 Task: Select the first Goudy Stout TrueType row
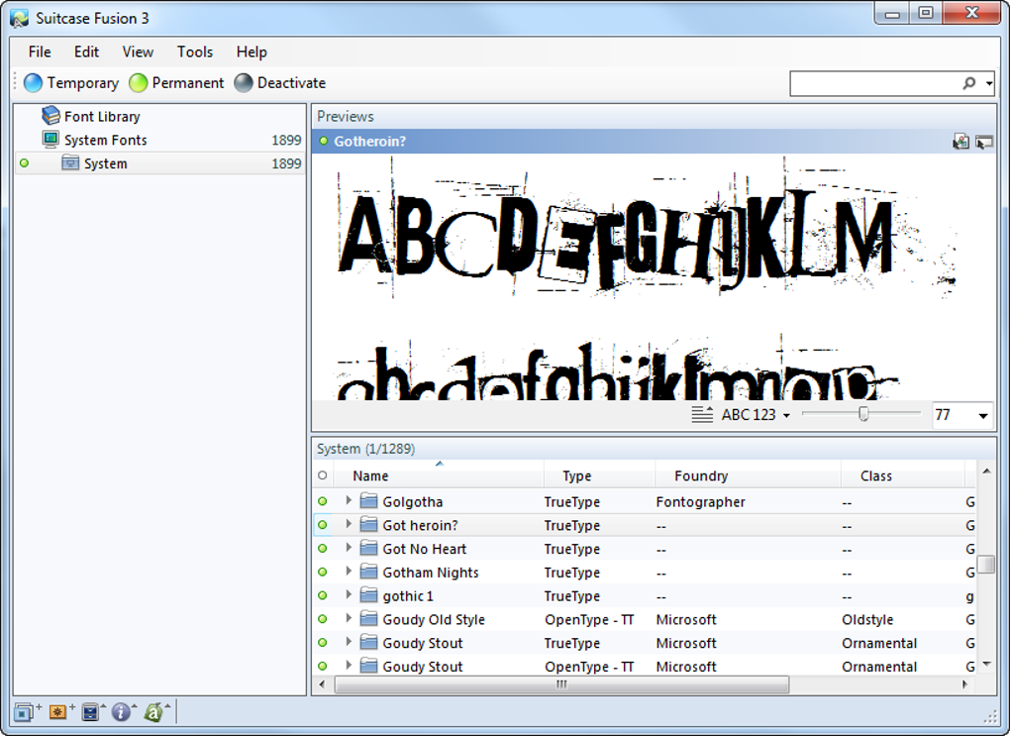[645, 643]
